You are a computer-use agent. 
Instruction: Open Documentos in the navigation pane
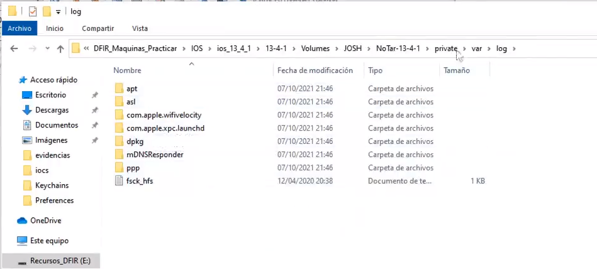57,125
